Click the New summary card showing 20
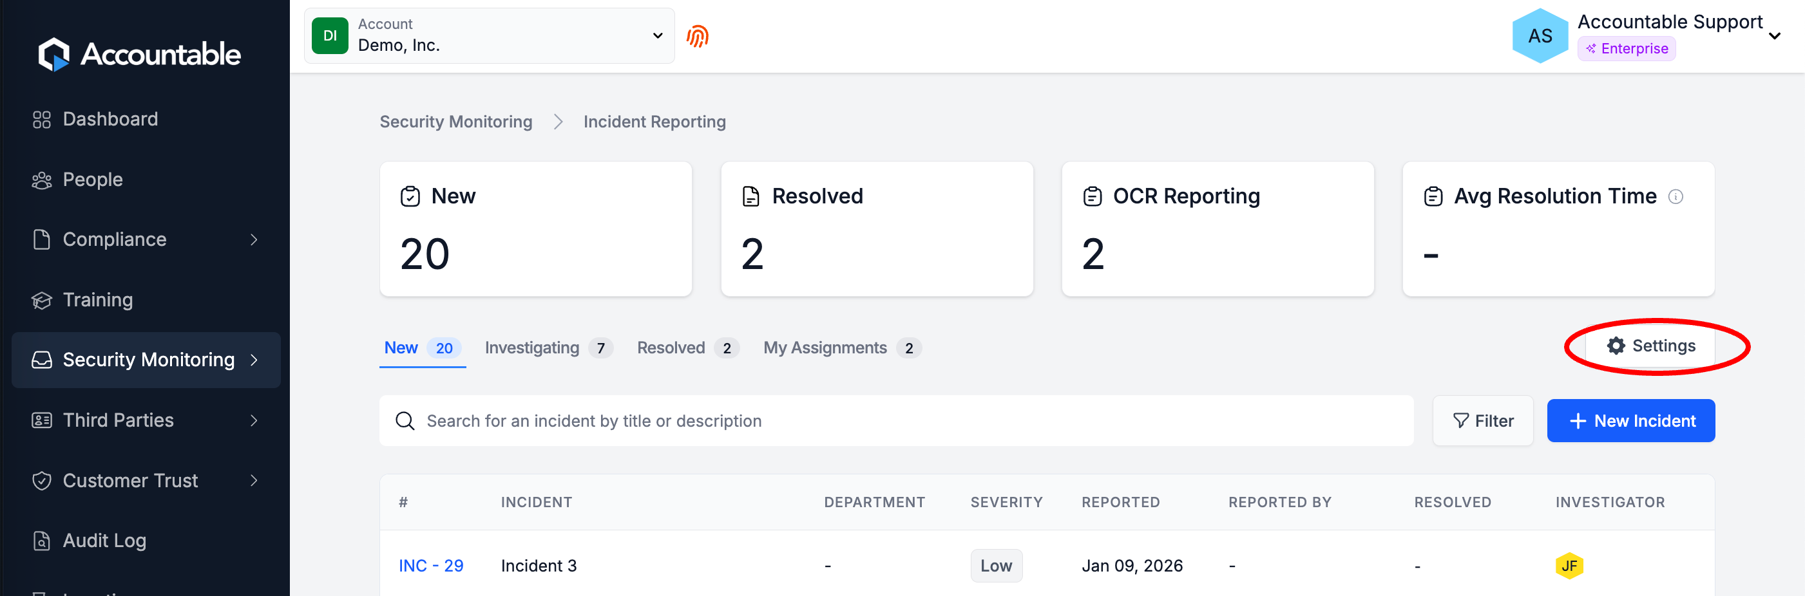The height and width of the screenshot is (596, 1805). click(536, 229)
